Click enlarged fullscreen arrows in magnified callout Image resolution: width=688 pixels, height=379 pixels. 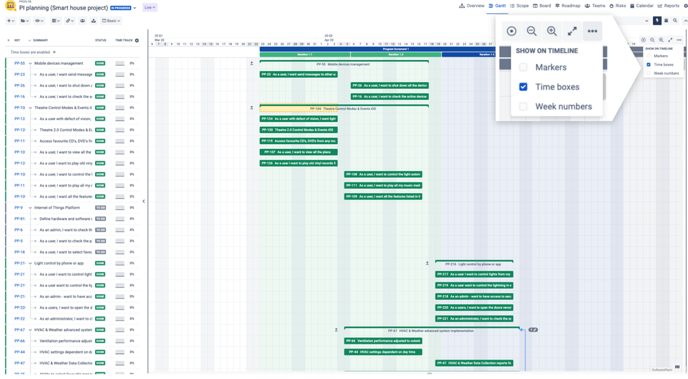point(572,31)
